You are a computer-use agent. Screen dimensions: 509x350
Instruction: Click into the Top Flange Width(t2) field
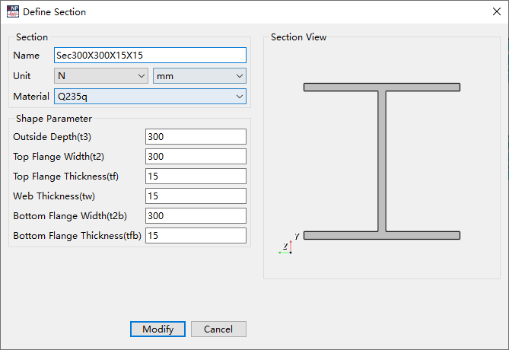click(x=196, y=157)
